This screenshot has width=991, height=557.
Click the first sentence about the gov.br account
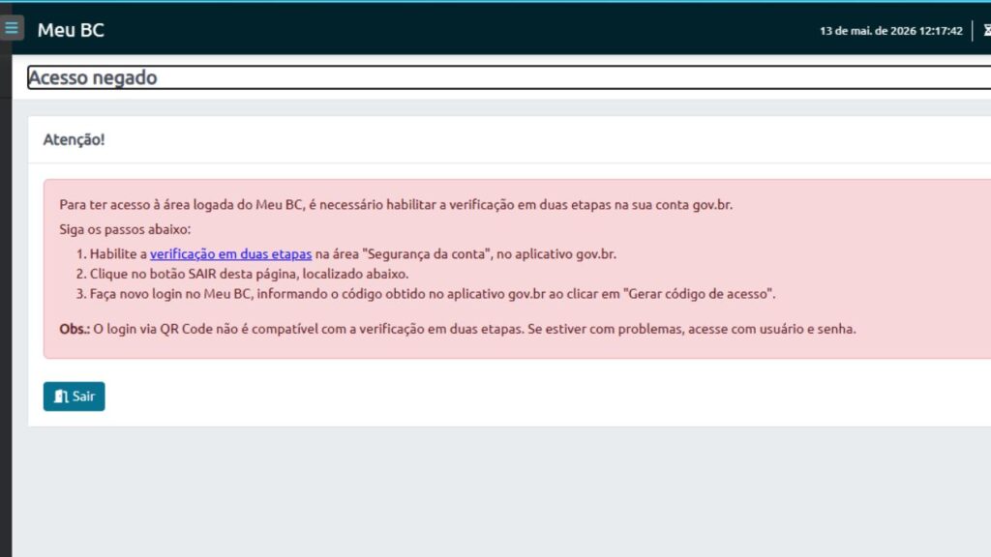tap(396, 205)
